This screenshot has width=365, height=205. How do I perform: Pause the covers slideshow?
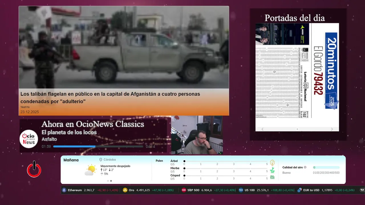pos(297,129)
